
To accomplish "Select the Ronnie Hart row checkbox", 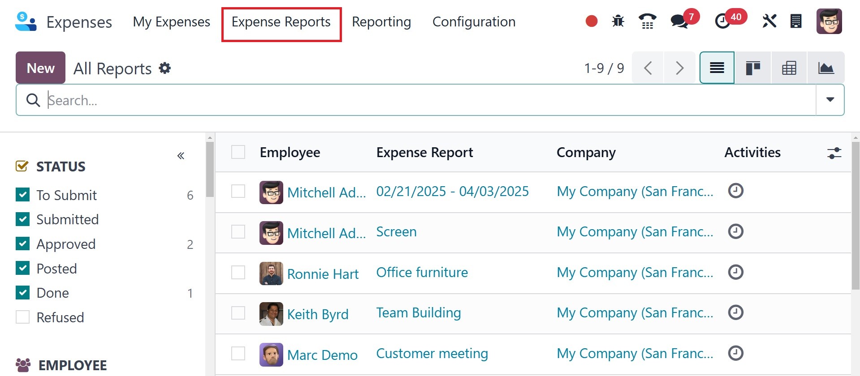I will pyautogui.click(x=238, y=272).
